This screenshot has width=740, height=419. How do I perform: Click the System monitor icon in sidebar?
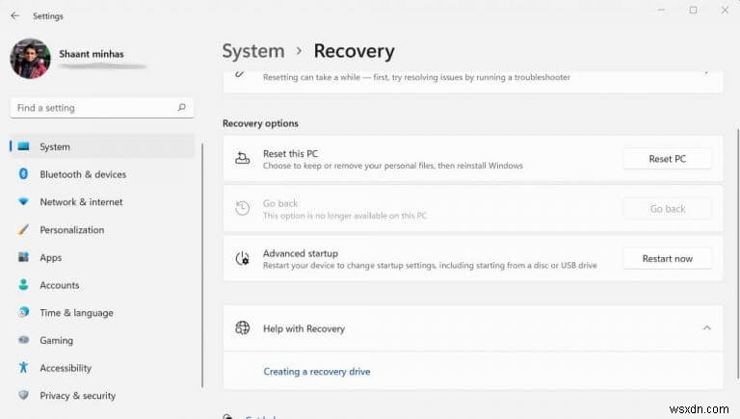(x=23, y=146)
